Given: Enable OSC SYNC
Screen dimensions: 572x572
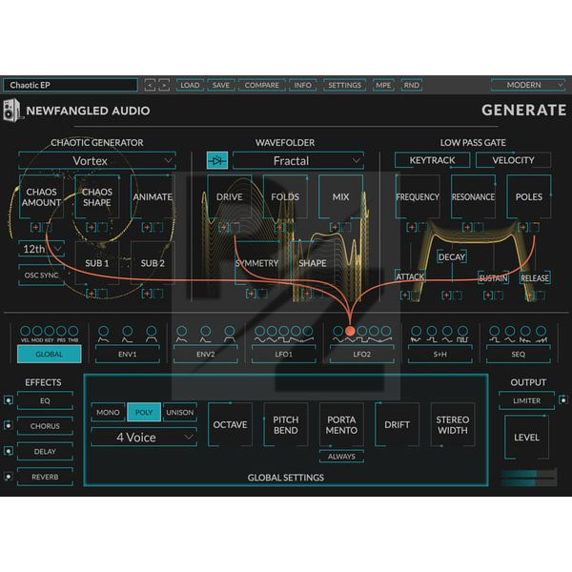Looking at the screenshot, I should click(x=41, y=276).
